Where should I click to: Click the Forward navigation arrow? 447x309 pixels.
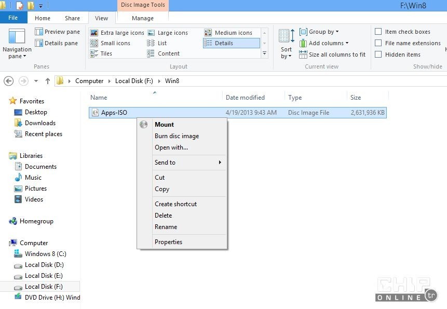click(23, 81)
